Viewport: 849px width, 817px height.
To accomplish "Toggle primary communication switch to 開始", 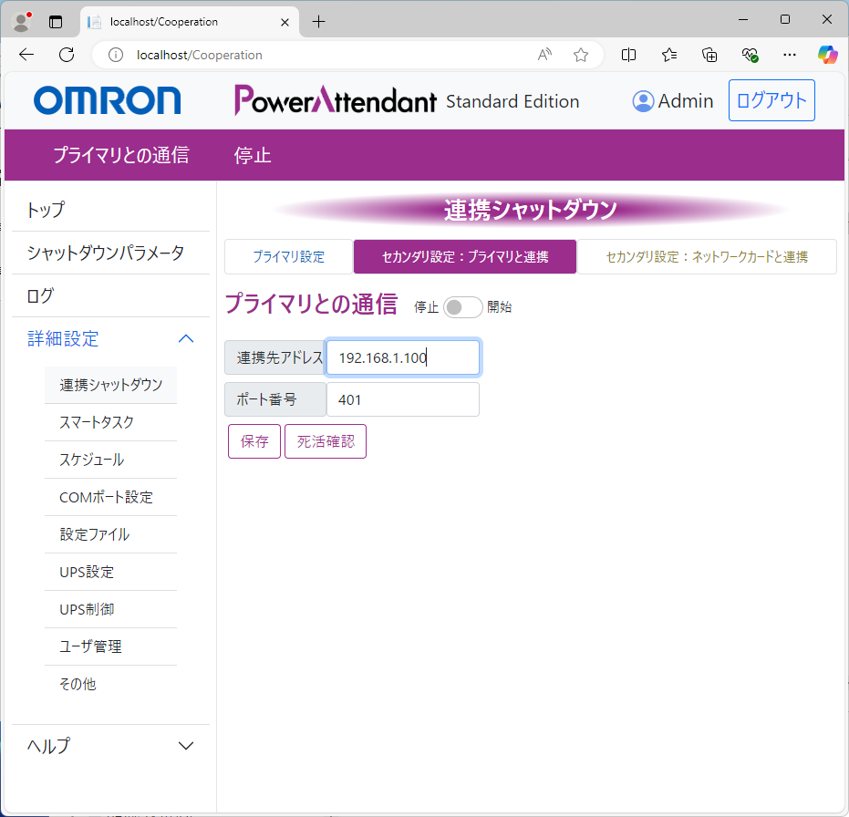I will click(x=462, y=307).
